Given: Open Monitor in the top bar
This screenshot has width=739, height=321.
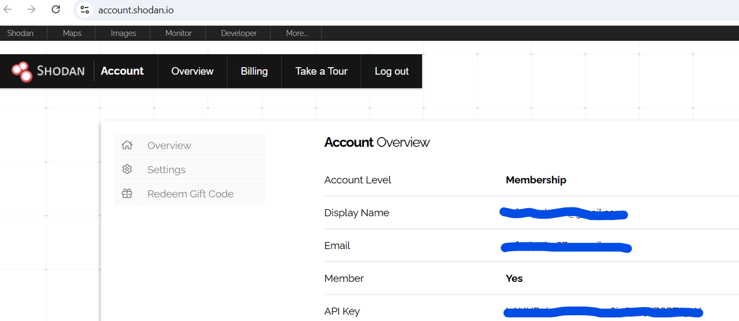Looking at the screenshot, I should [178, 33].
